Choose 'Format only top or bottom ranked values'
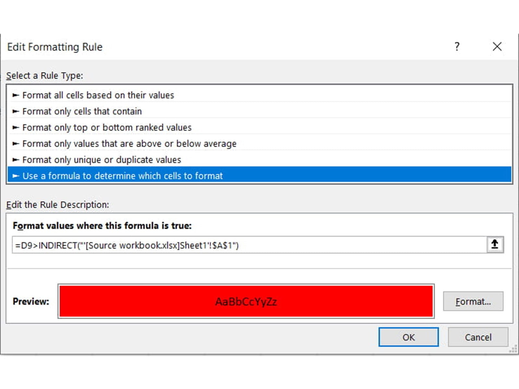The width and height of the screenshot is (519, 389). 107,128
